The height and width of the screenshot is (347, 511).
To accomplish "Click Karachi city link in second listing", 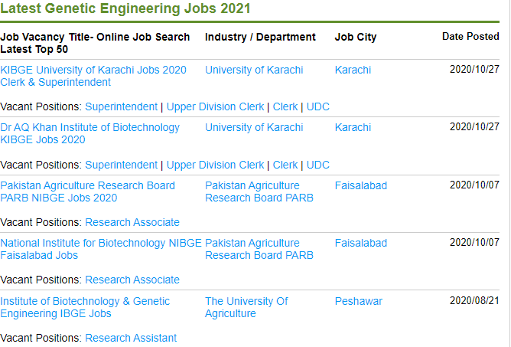I will click(x=353, y=127).
